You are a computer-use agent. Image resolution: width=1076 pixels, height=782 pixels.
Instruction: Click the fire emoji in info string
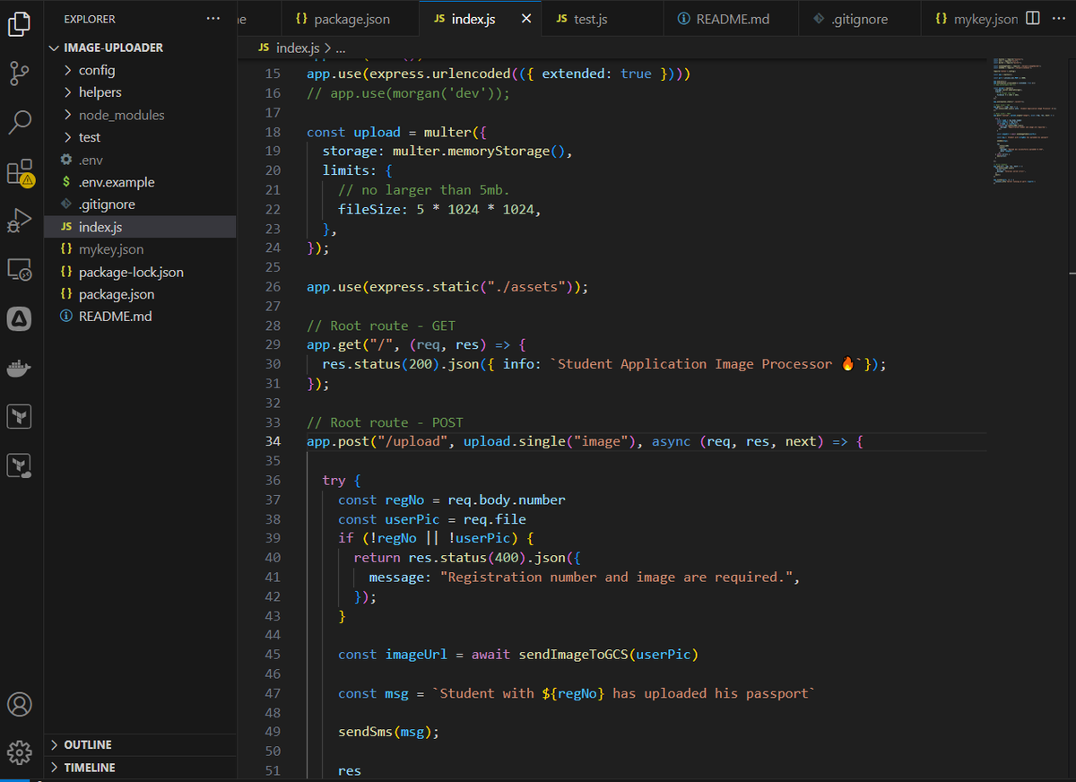[x=848, y=364]
